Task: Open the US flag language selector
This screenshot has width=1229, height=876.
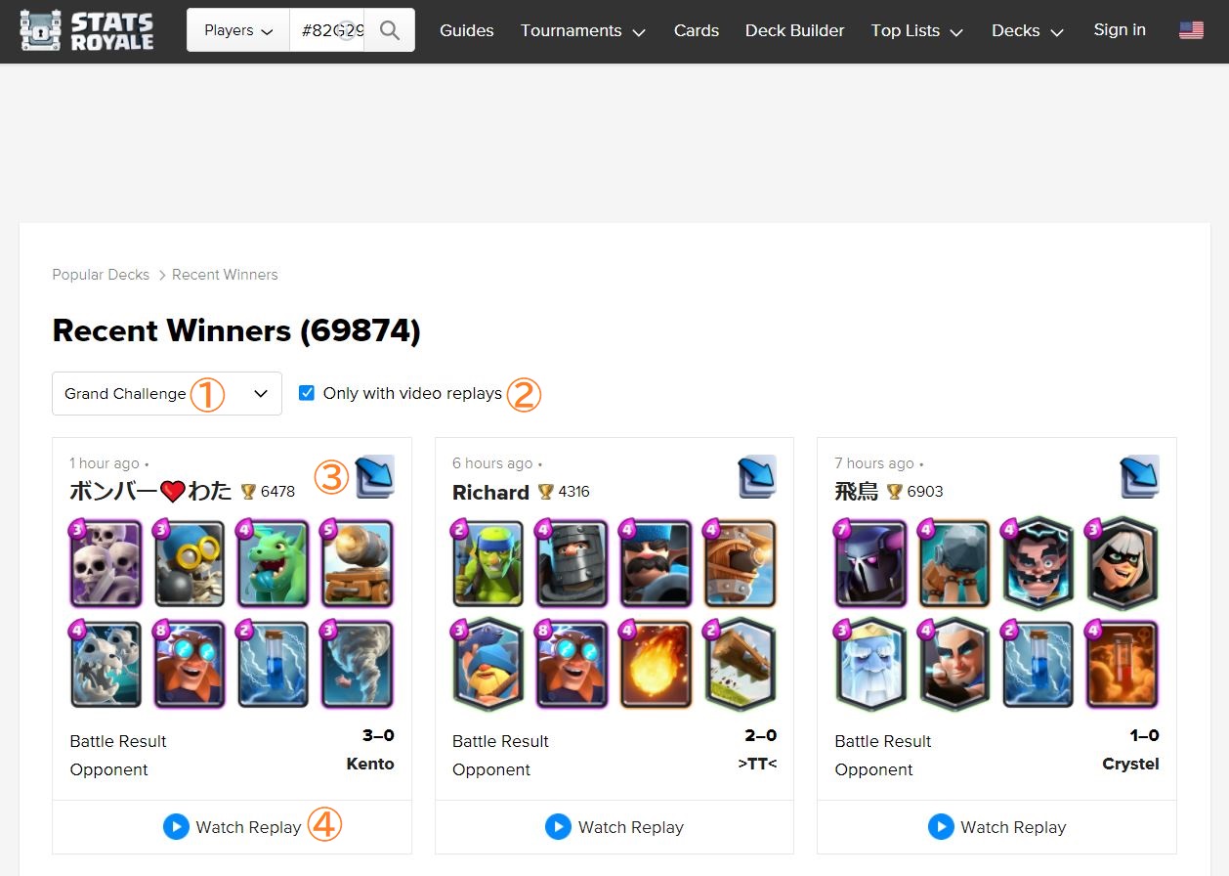Action: point(1191,30)
